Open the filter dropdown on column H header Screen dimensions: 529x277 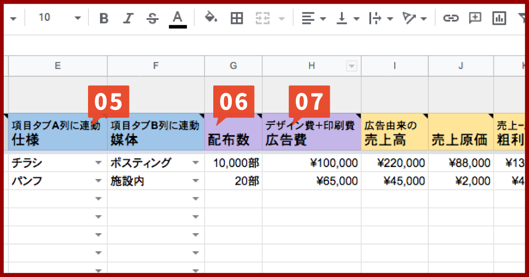tap(351, 66)
